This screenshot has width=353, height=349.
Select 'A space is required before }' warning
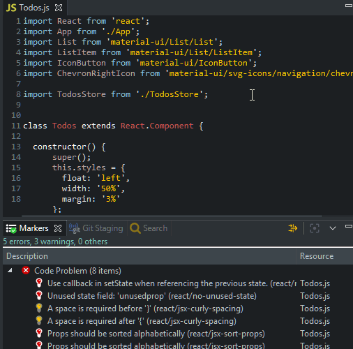coord(145,309)
